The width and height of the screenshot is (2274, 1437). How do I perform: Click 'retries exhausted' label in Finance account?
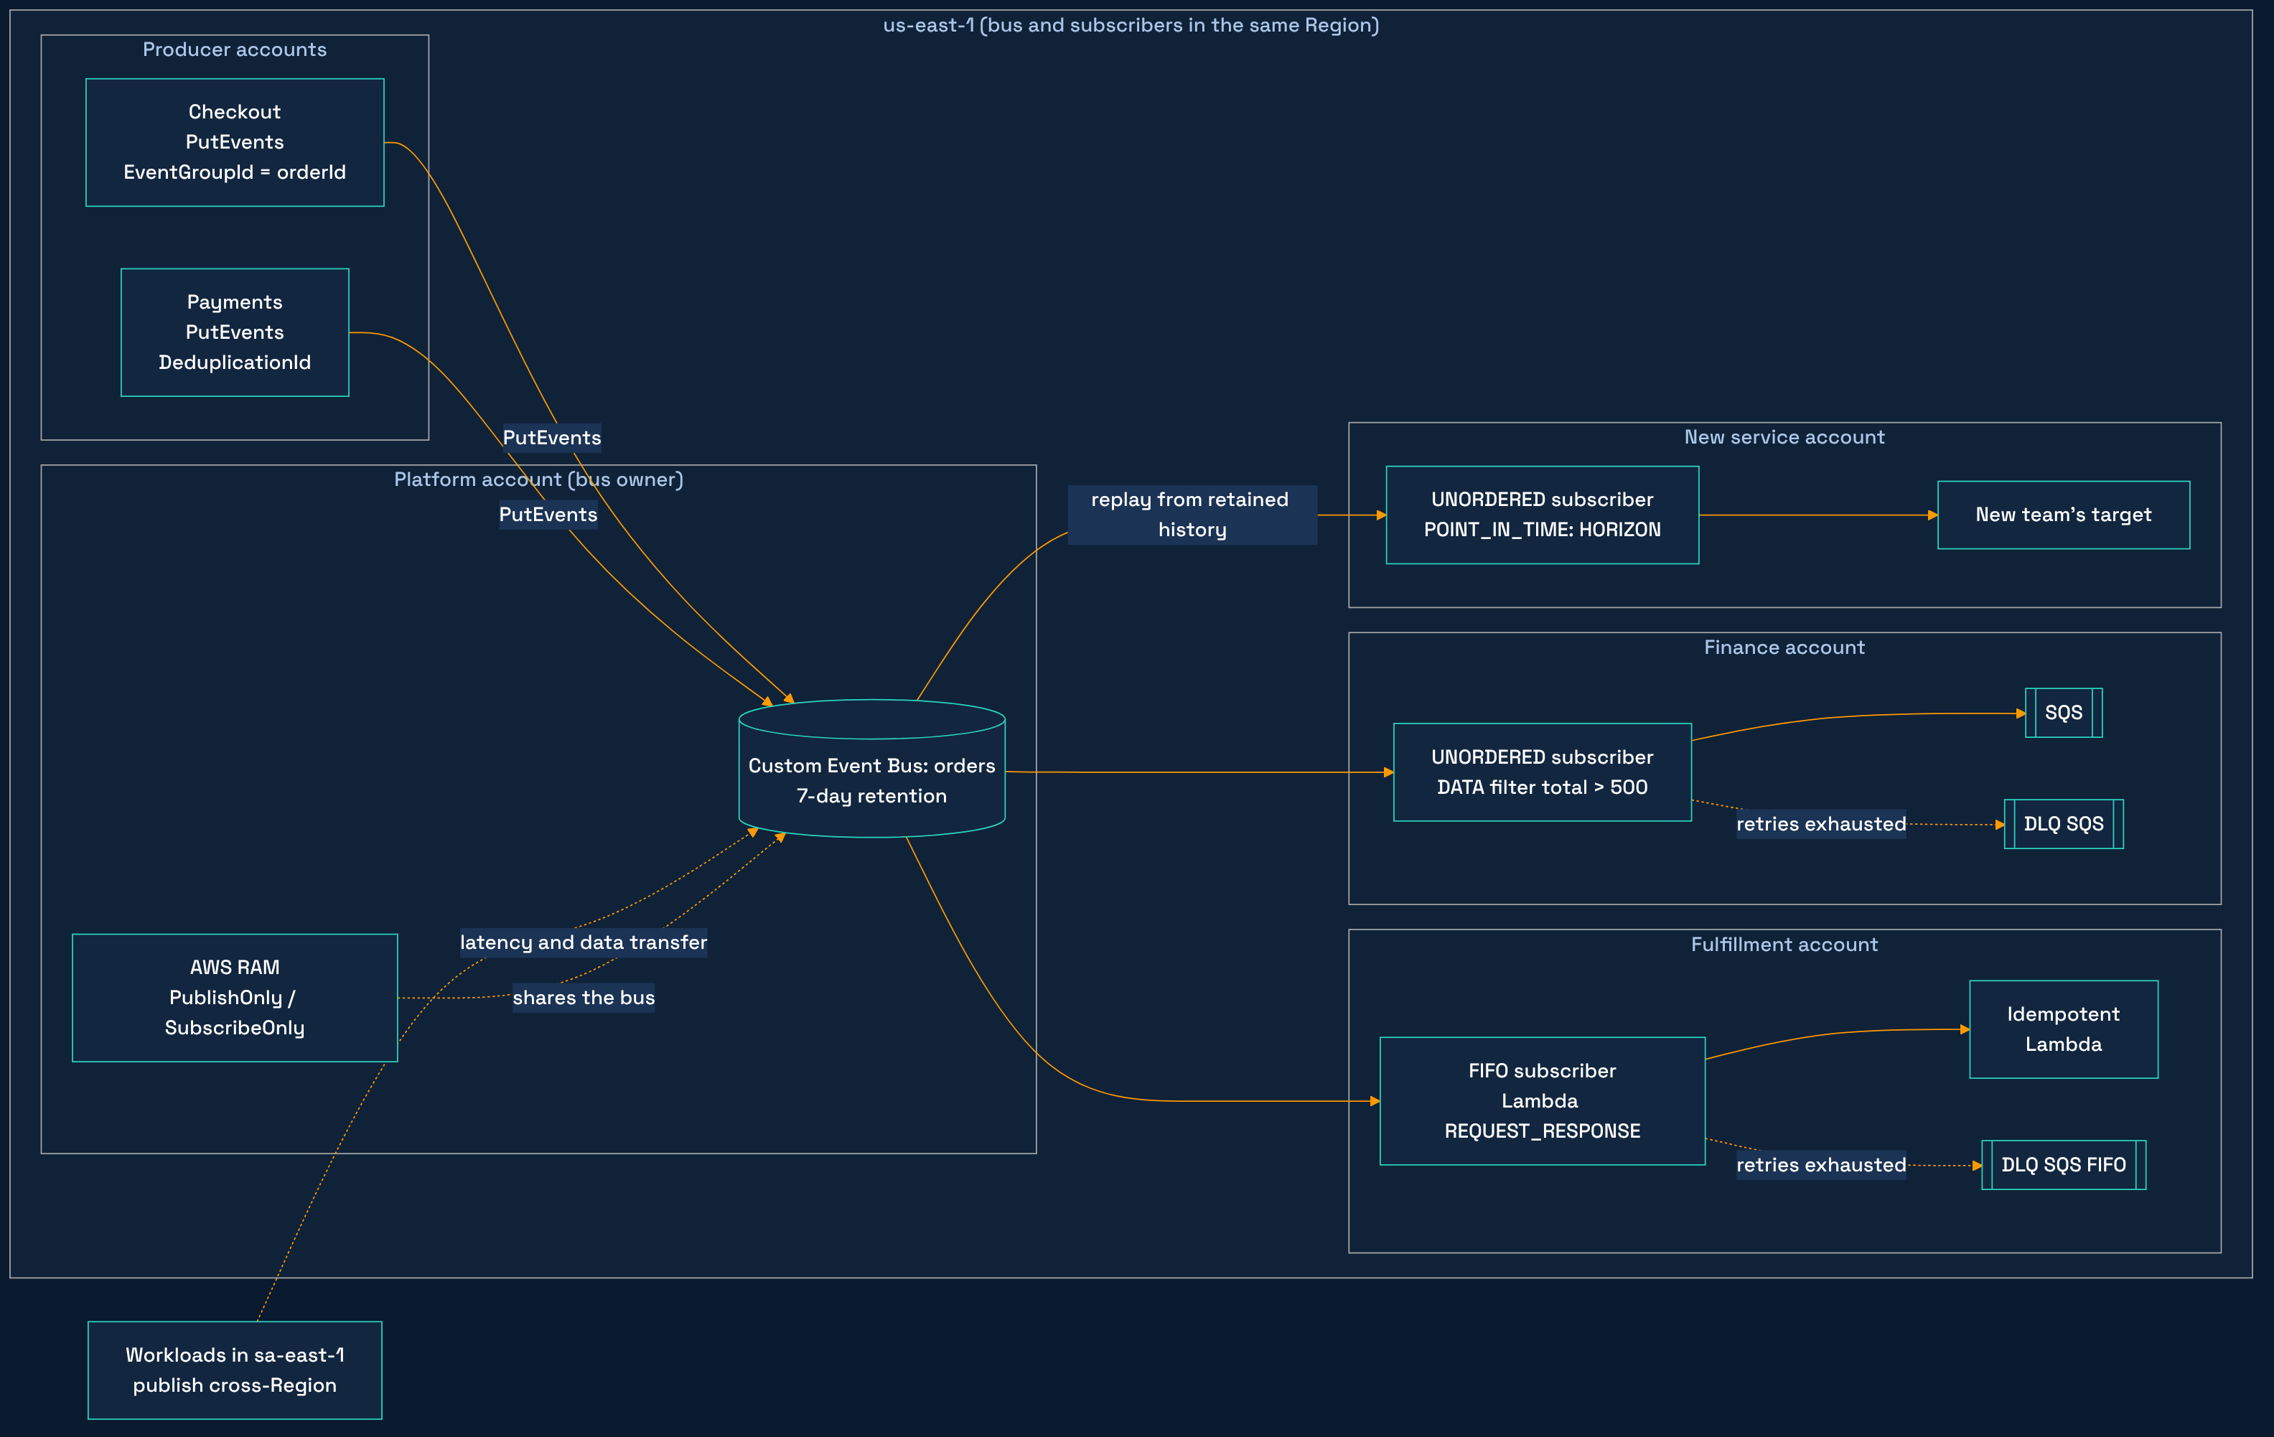coord(1821,824)
